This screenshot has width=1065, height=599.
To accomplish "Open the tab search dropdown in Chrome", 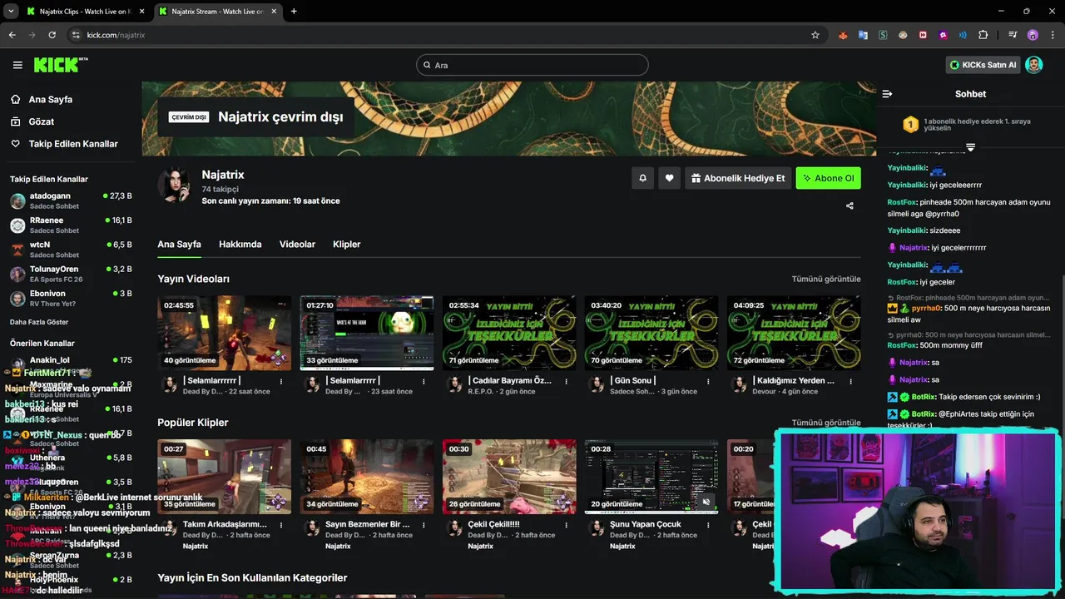I will coord(11,12).
